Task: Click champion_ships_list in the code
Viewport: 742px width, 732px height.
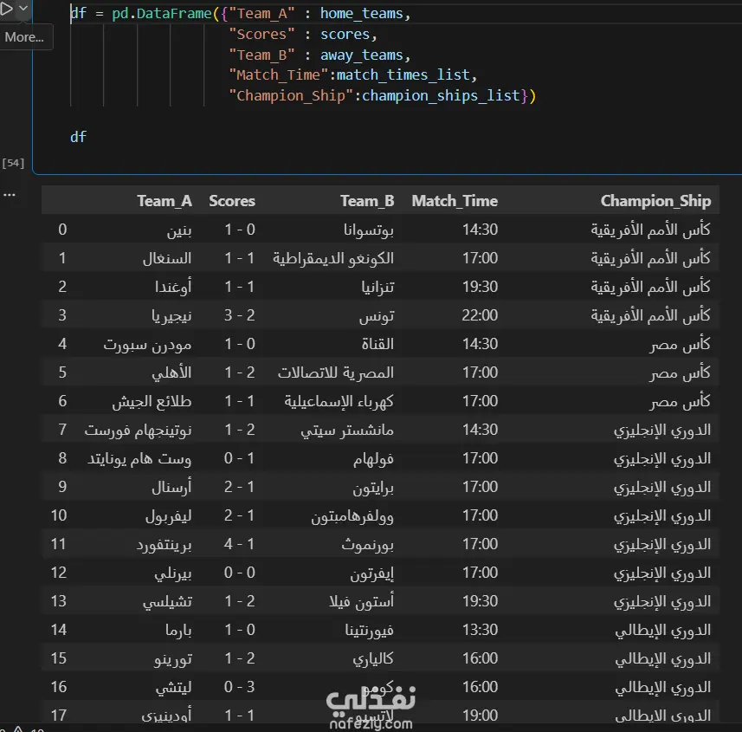Action: (441, 95)
